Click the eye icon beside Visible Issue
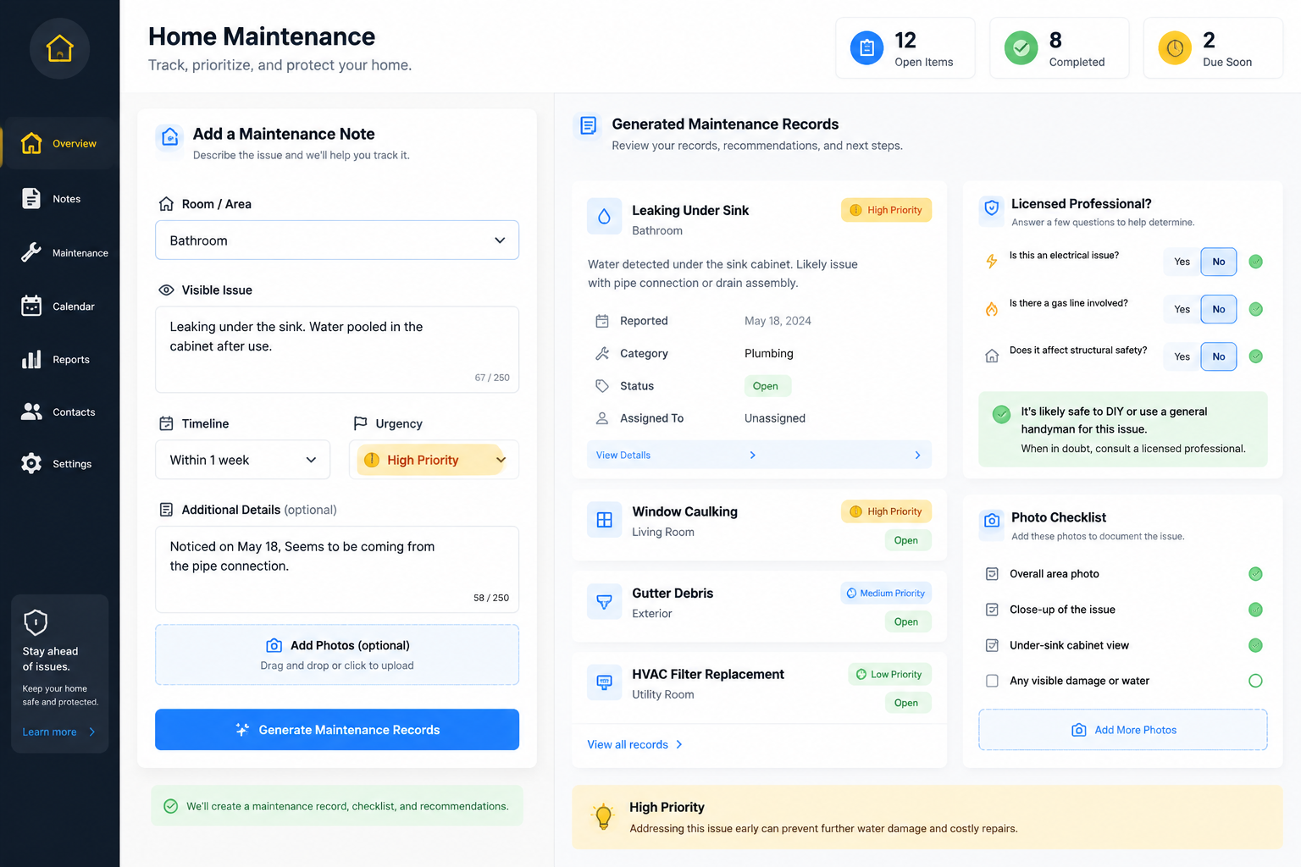The width and height of the screenshot is (1301, 867). (166, 290)
